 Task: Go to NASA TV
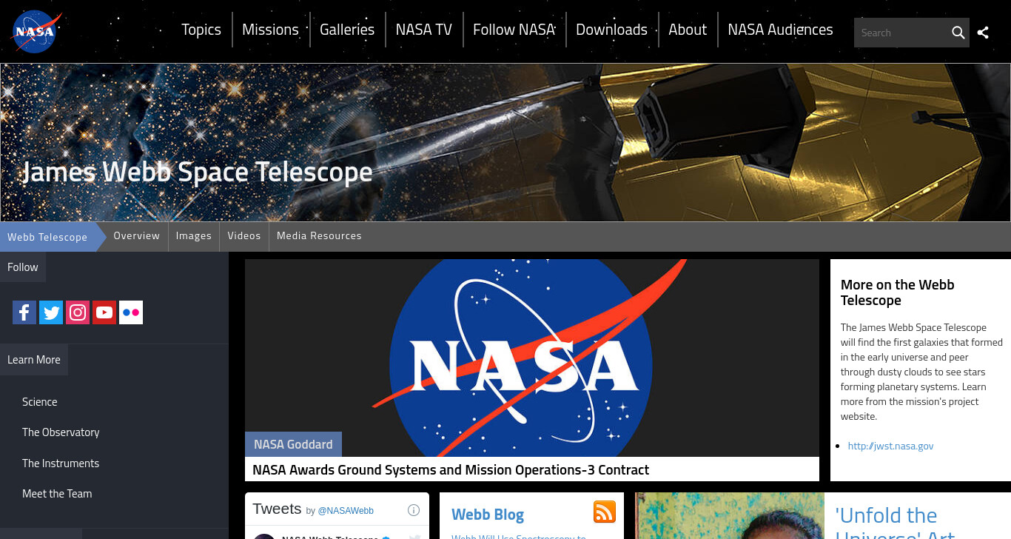(x=423, y=30)
